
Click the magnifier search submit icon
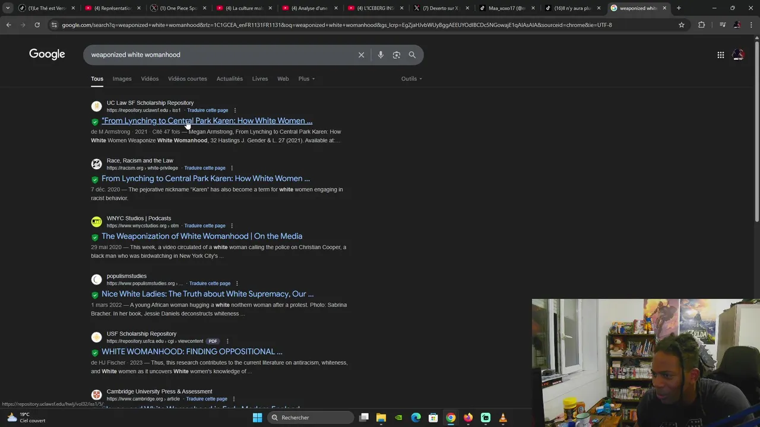pyautogui.click(x=412, y=55)
